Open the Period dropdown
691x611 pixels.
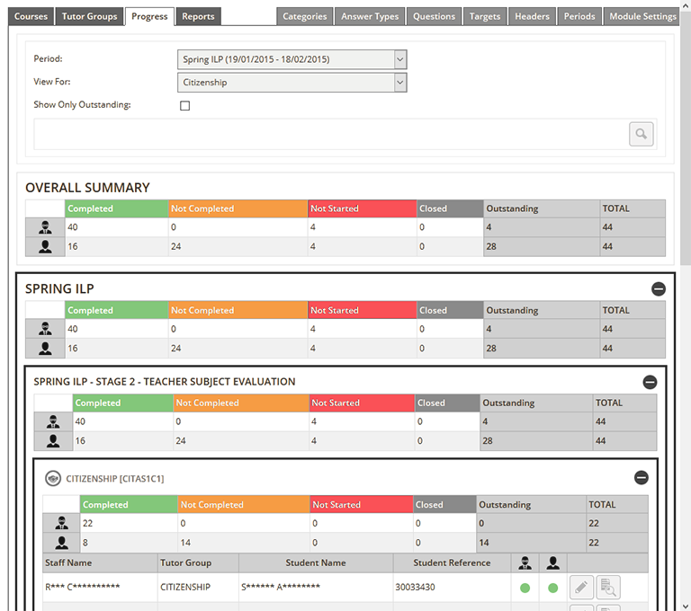tap(292, 59)
